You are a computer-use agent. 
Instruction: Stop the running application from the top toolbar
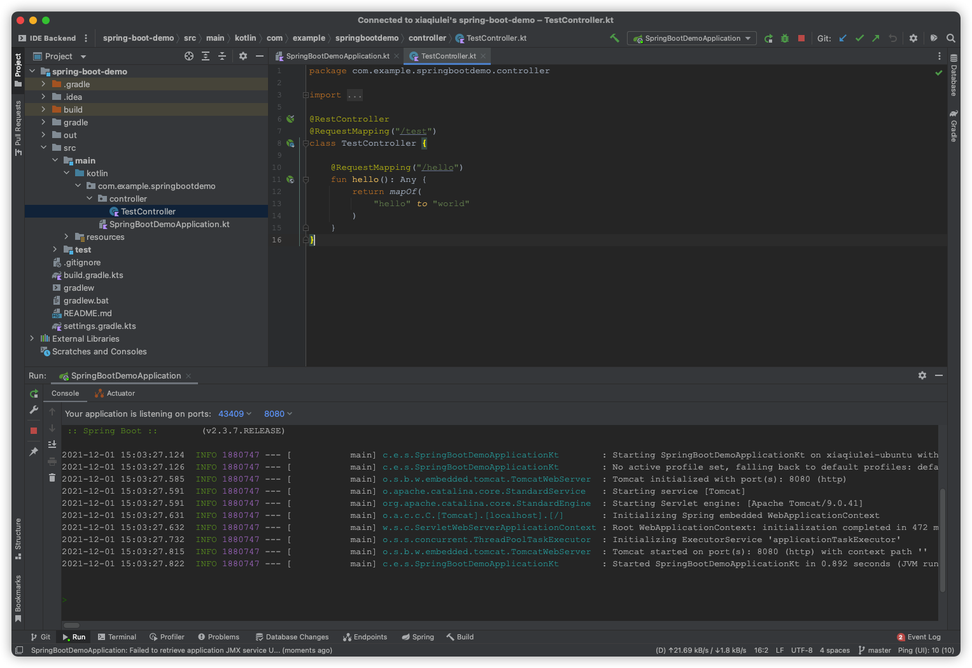(801, 38)
